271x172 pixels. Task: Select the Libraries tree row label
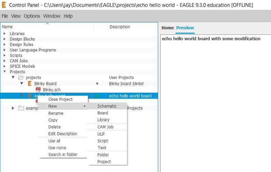click(x=17, y=33)
